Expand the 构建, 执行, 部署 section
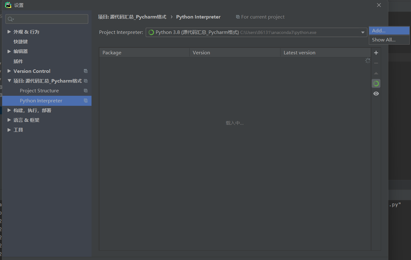Viewport: 411px width, 260px height. (9, 110)
